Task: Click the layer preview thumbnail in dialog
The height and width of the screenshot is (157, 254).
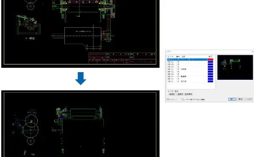Action: point(235,67)
